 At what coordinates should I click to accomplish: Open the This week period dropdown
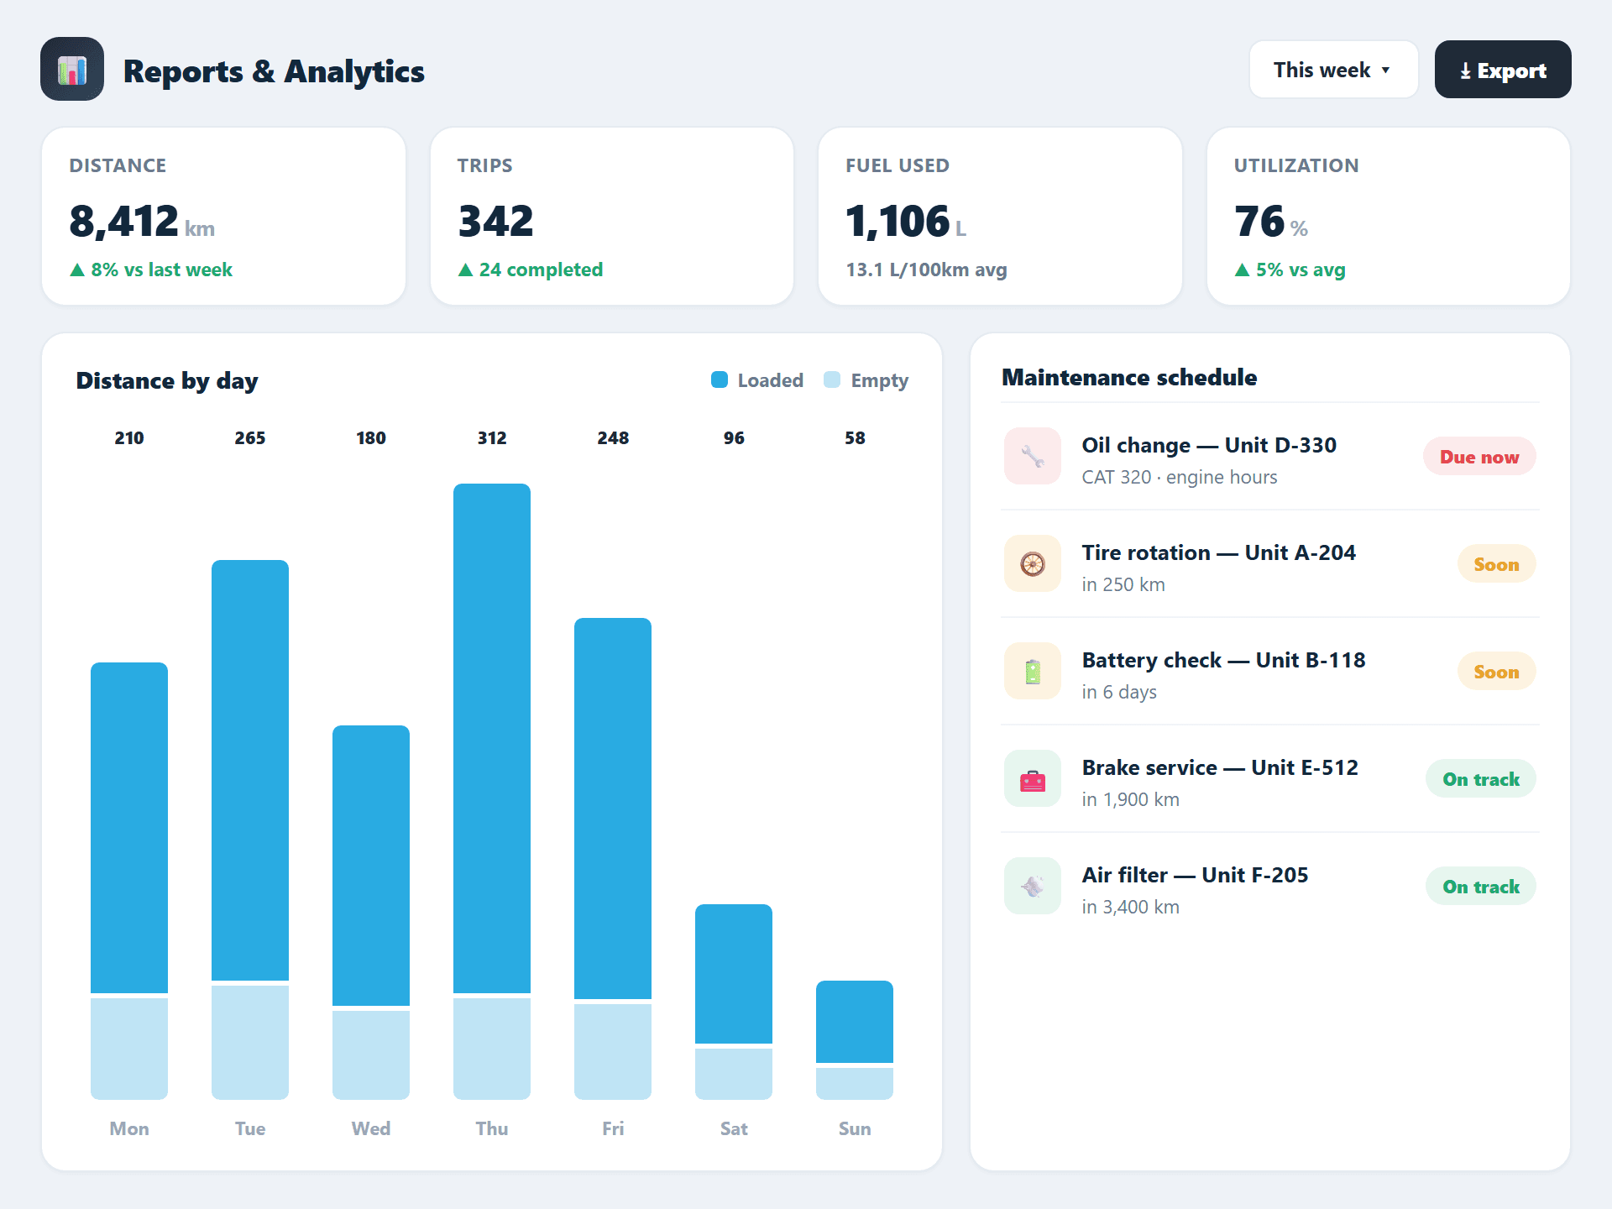[1333, 70]
